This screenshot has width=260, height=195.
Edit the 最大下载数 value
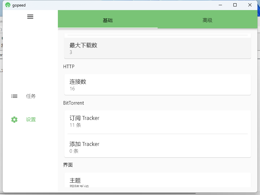pos(157,48)
